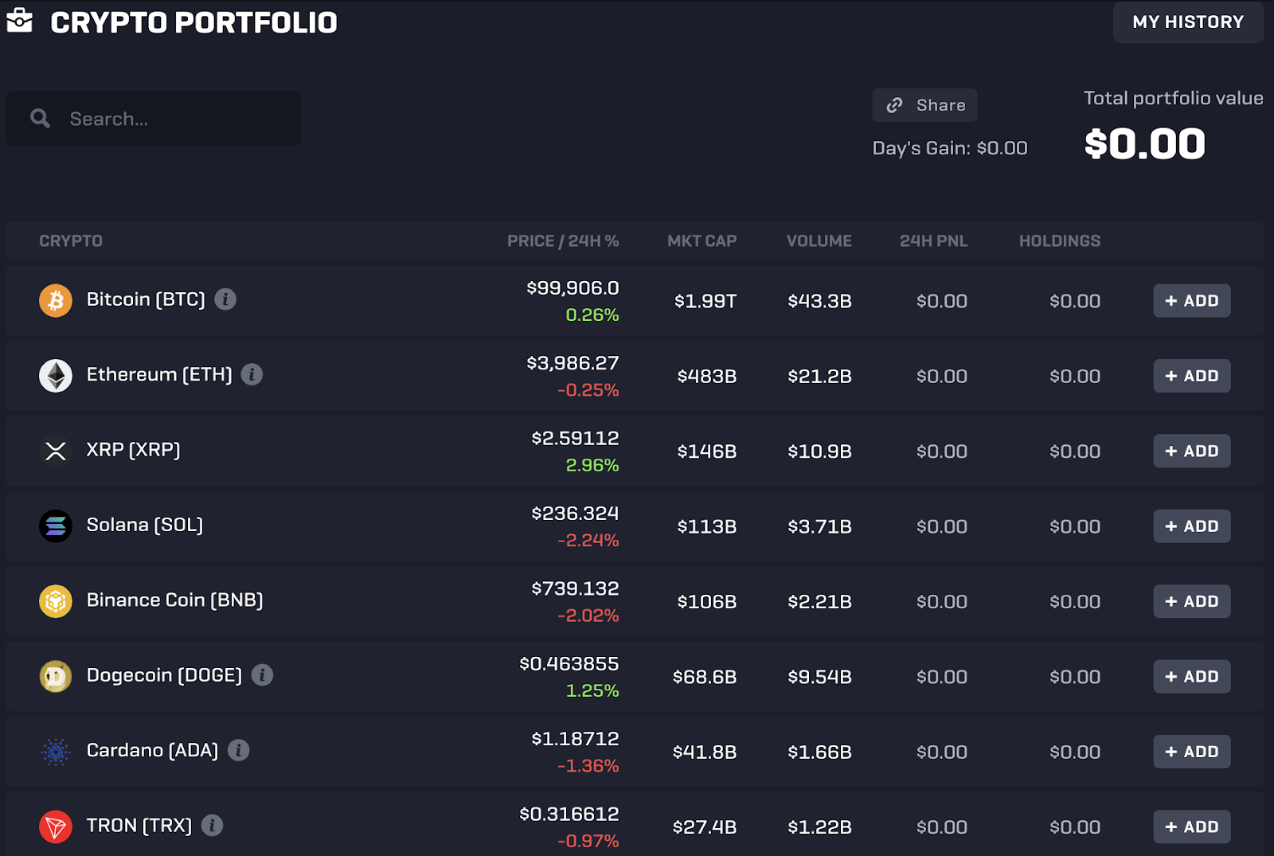Click the link icon in Share button
Screen dimensions: 1274x856
tap(895, 105)
